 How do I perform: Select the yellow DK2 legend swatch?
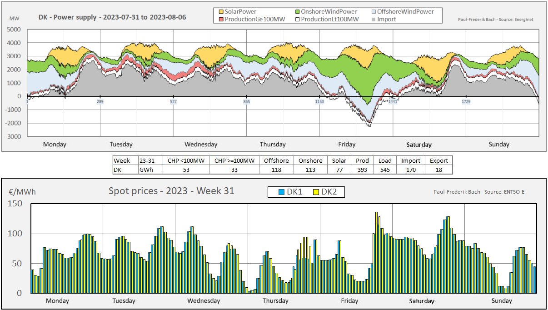coord(316,192)
